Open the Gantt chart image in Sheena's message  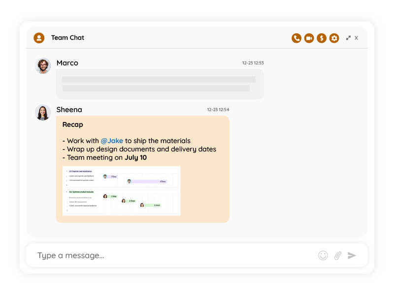click(x=122, y=191)
